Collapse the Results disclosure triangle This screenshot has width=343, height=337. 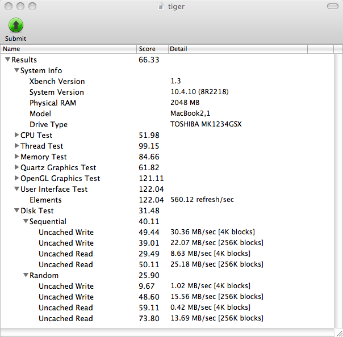[7, 60]
